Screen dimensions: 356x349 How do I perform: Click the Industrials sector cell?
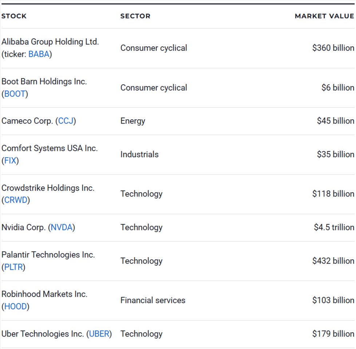pos(139,154)
